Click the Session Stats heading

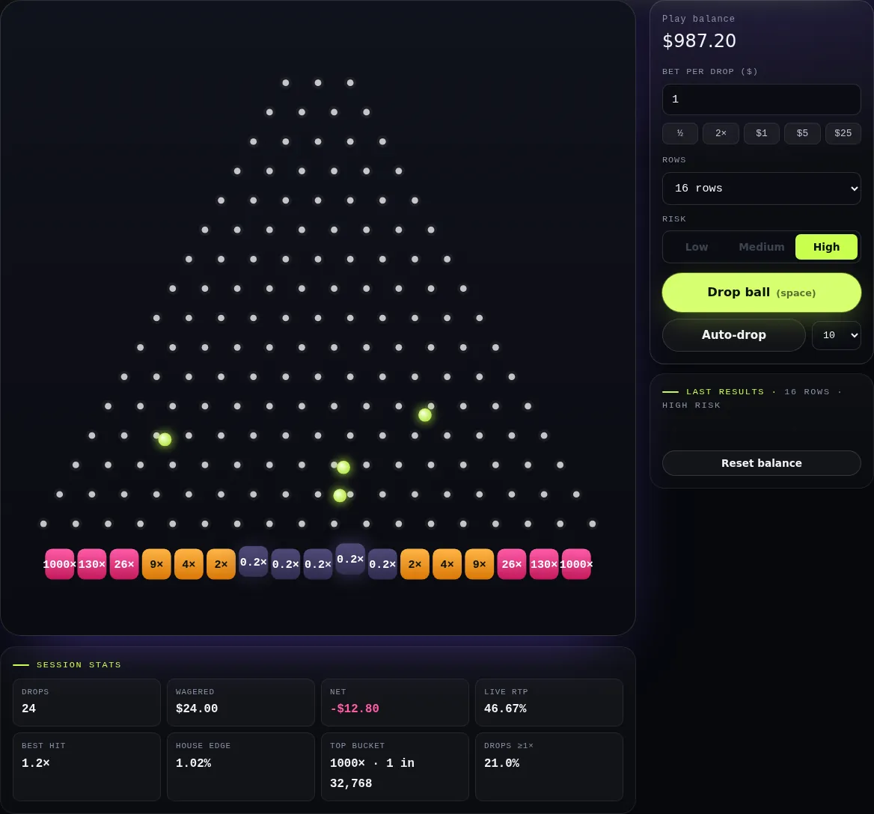coord(79,664)
